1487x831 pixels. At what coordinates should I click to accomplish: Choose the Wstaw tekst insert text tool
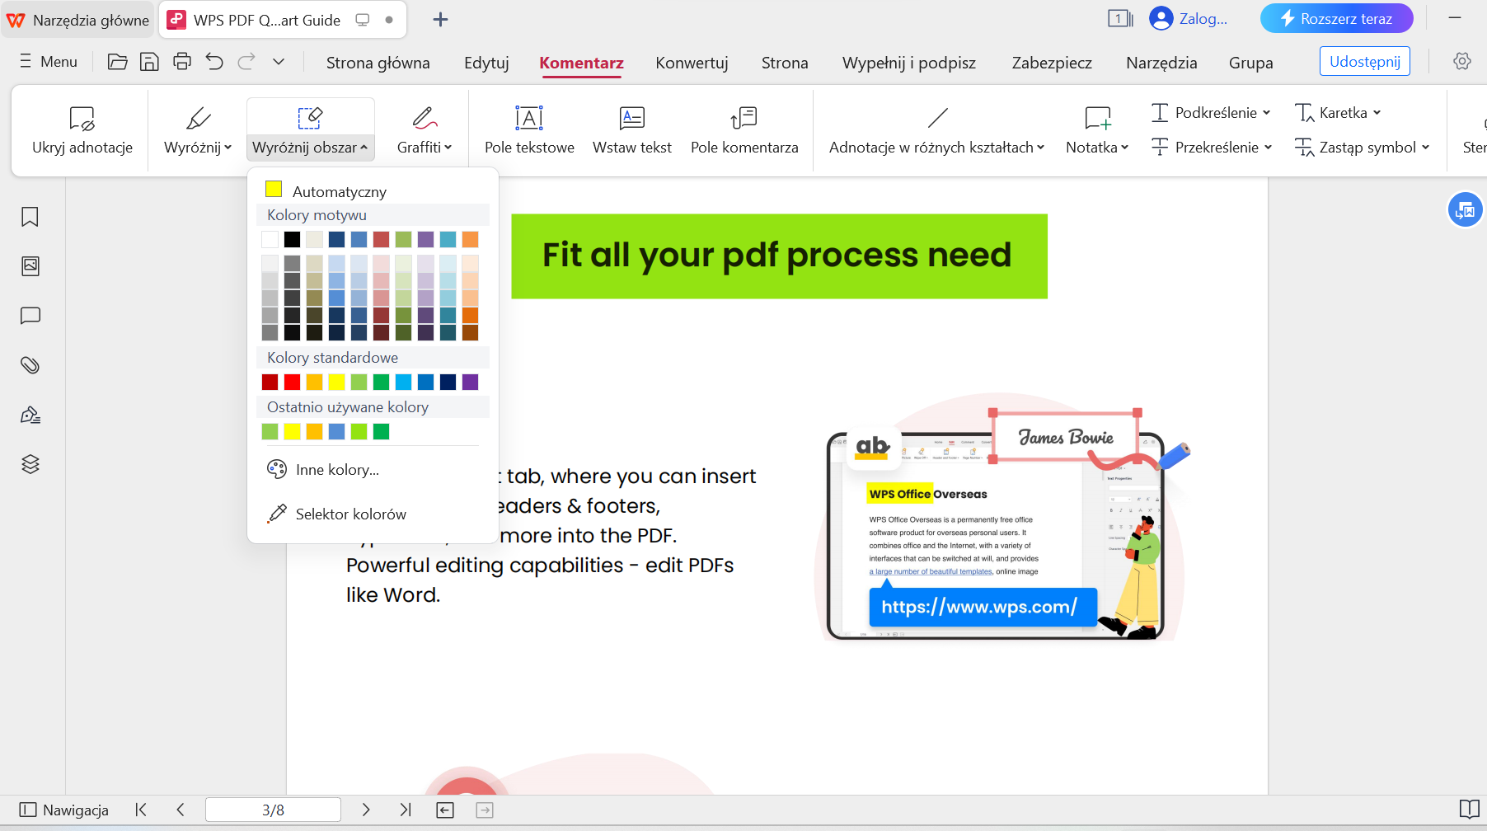pyautogui.click(x=632, y=130)
